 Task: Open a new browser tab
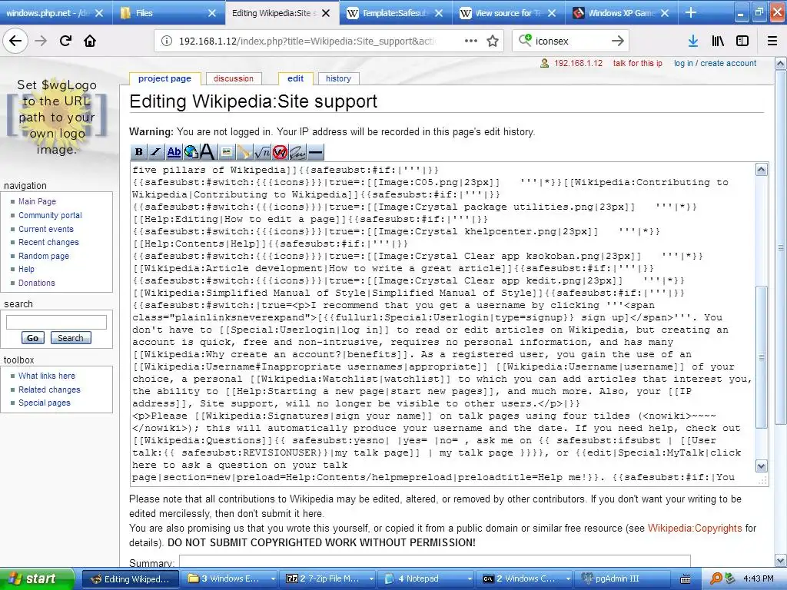point(691,12)
